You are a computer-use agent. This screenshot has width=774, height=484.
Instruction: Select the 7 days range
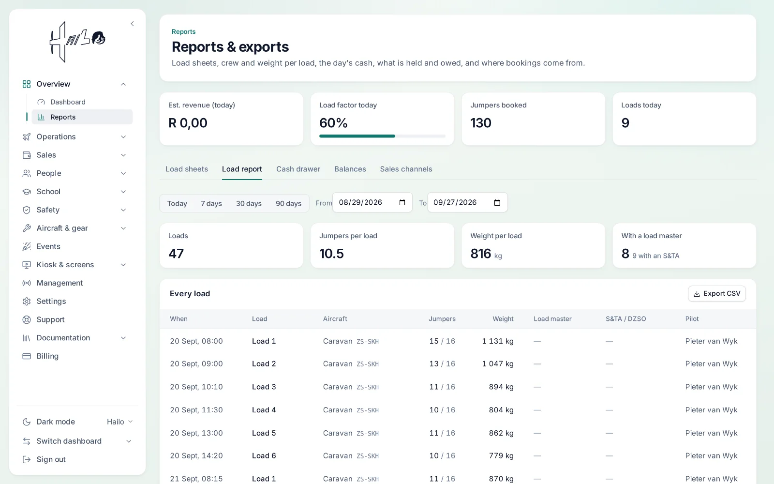211,203
